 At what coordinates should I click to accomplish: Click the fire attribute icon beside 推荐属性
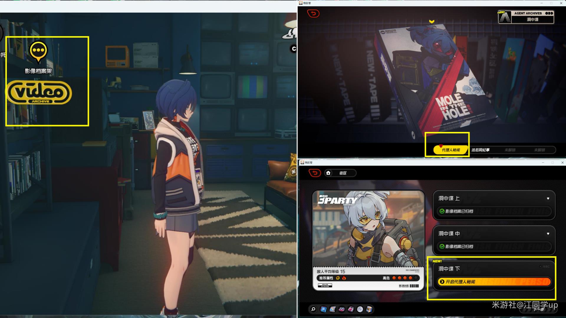[x=344, y=278]
